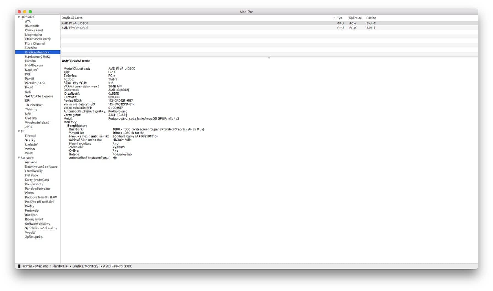
Task: Select Grafika/Monitory in sidebar
Action: 38,52
